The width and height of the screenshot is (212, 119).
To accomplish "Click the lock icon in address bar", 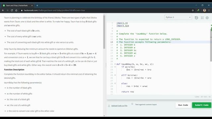I will (x=22, y=10).
